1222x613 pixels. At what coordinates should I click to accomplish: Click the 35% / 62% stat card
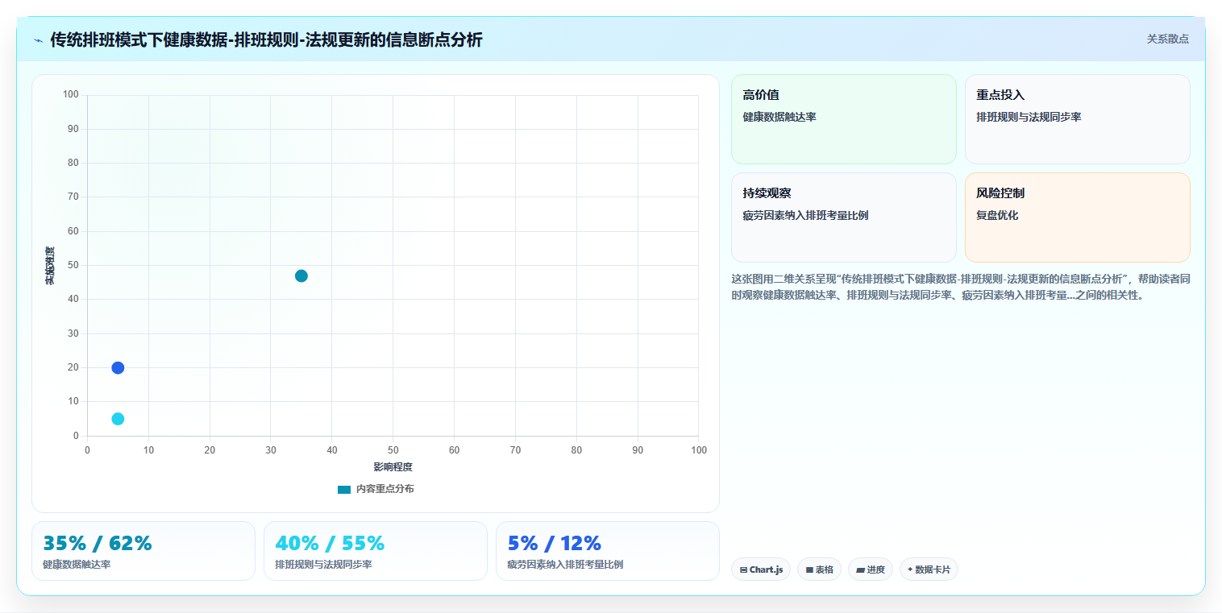point(143,551)
